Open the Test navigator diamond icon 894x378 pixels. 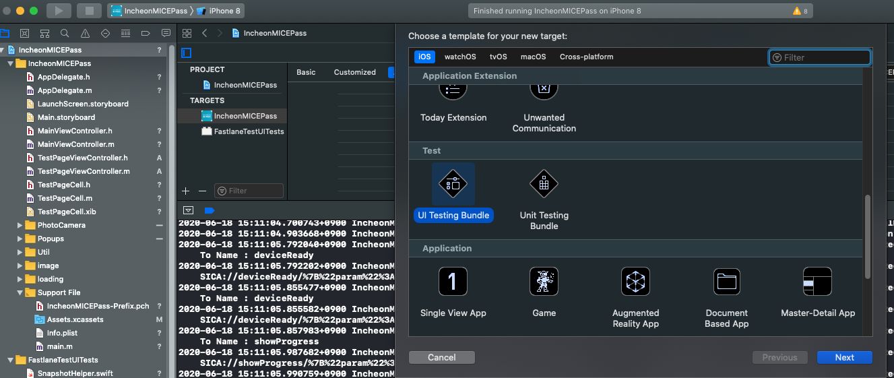coord(105,33)
